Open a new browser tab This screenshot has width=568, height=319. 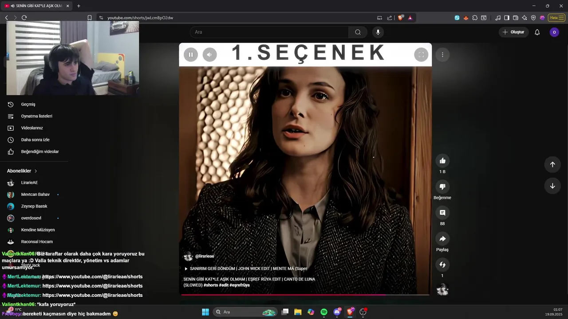pyautogui.click(x=79, y=6)
